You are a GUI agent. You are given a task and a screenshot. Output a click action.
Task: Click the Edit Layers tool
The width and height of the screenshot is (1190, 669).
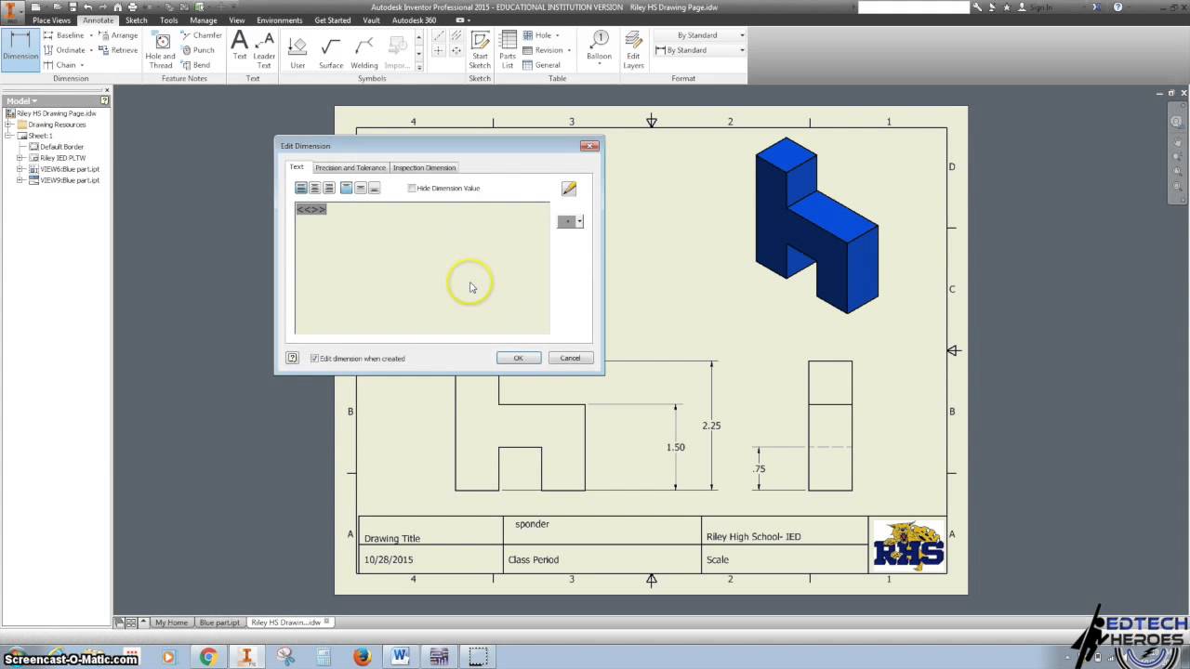633,50
